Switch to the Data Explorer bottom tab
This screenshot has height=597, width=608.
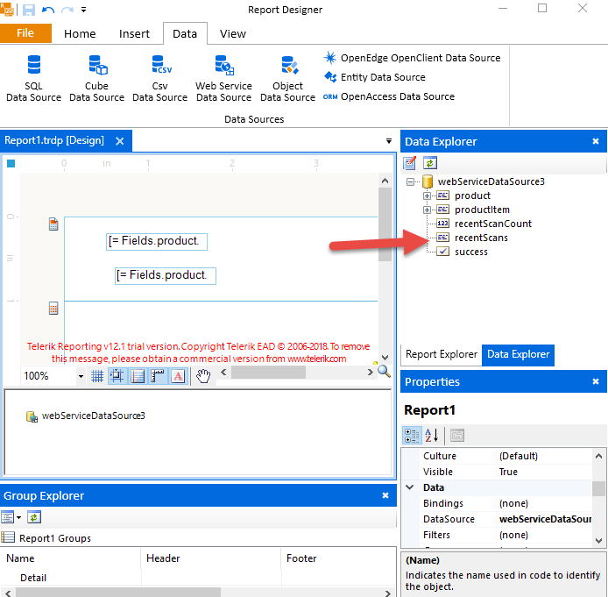(x=518, y=354)
